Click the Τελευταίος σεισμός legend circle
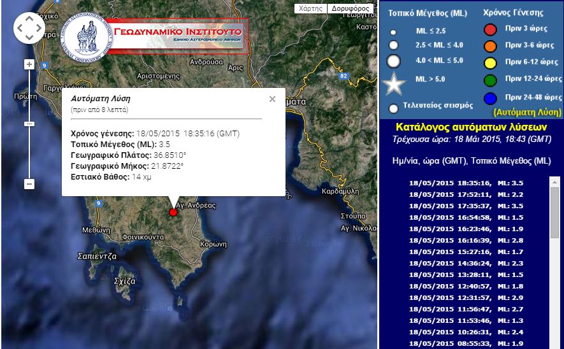 394,108
